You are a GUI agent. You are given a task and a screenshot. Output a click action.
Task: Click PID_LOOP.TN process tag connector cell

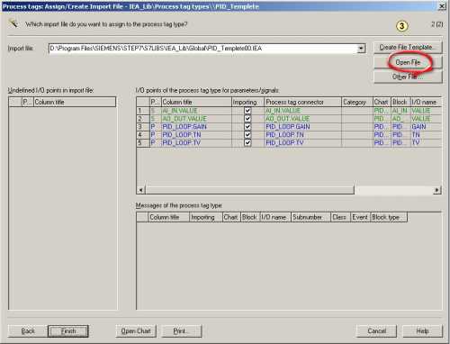(302, 135)
